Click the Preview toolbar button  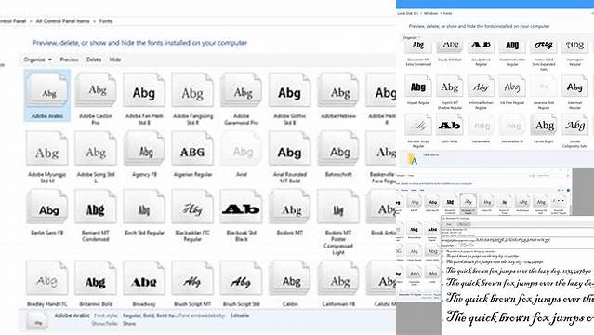tap(70, 60)
